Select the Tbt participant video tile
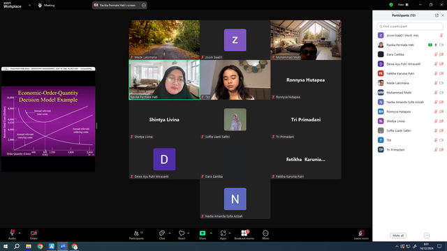The image size is (447, 251). (x=235, y=79)
